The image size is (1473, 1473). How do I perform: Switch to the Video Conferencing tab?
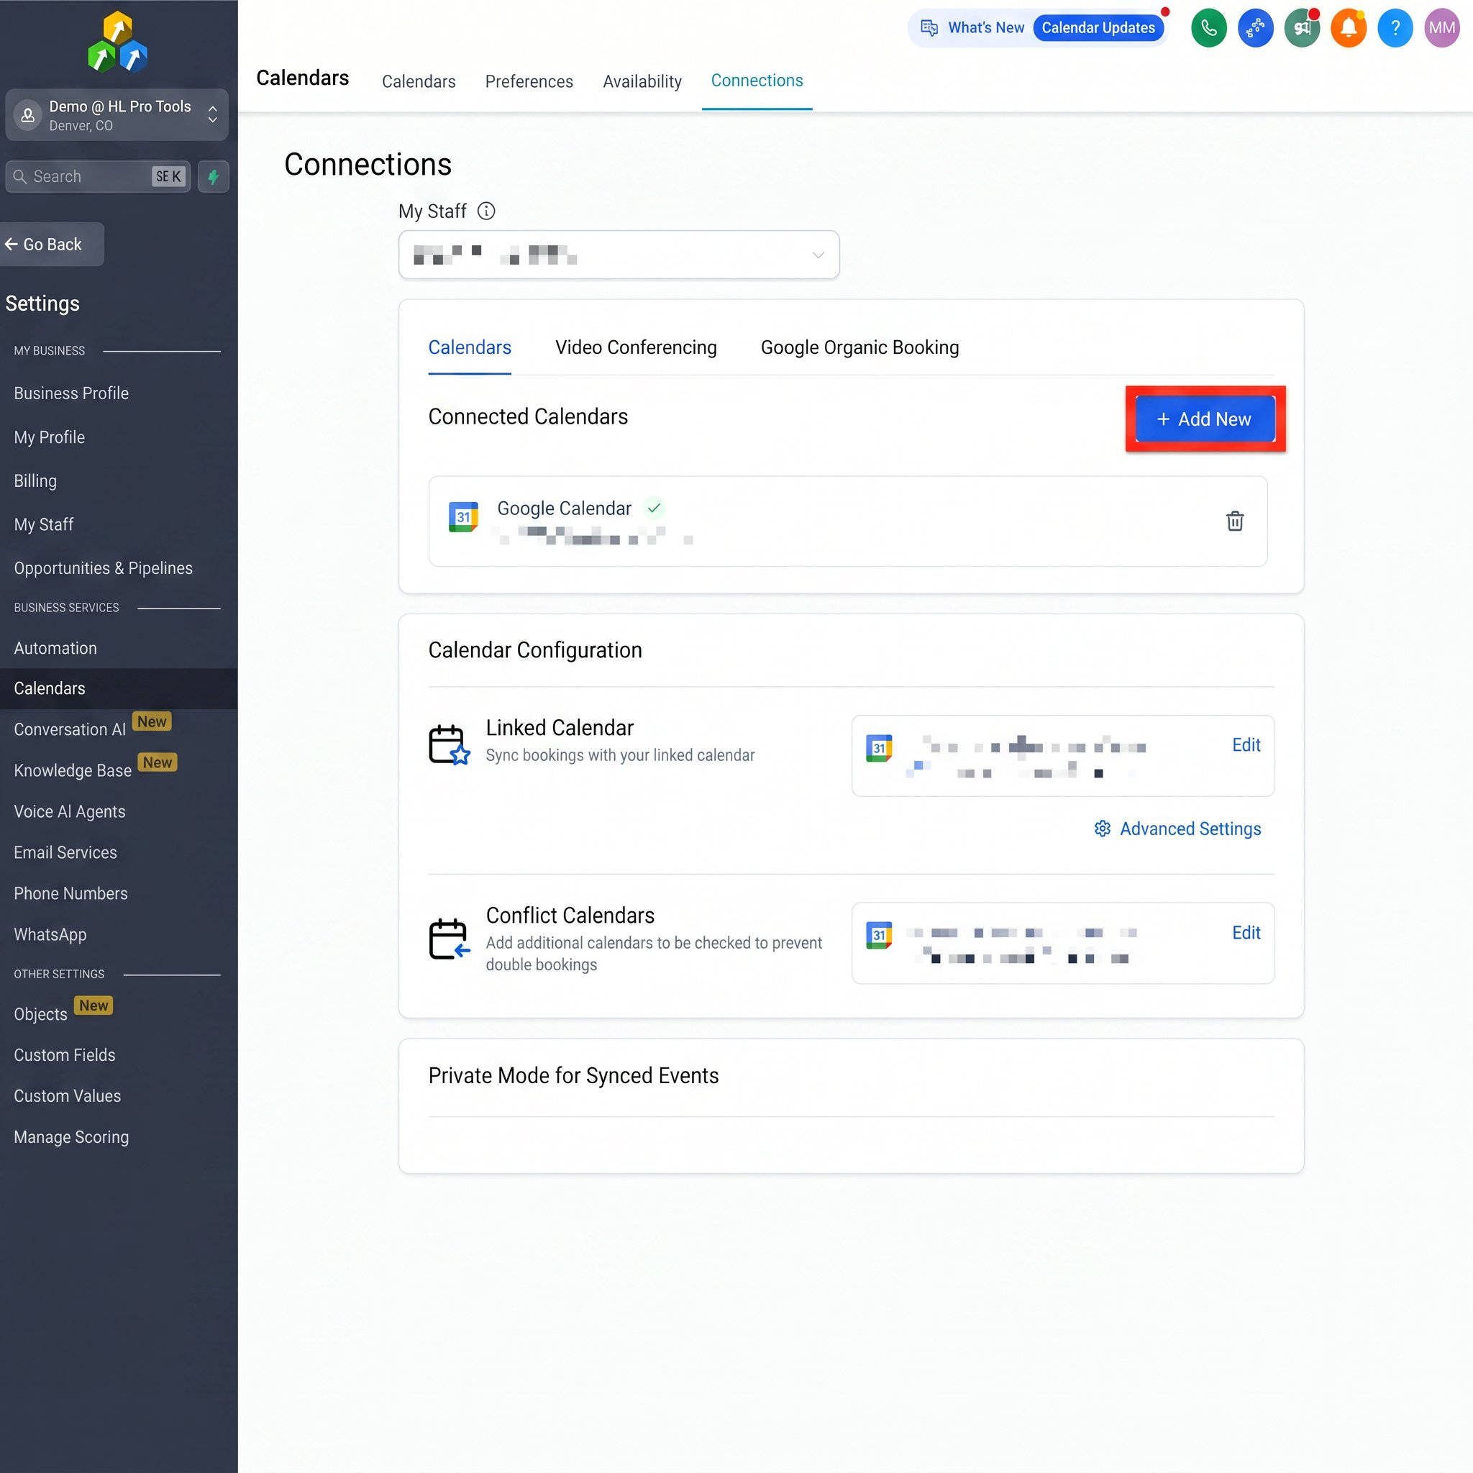[636, 347]
